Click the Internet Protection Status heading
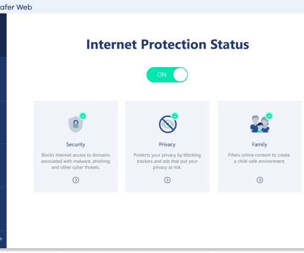Image resolution: width=304 pixels, height=253 pixels. tap(167, 45)
